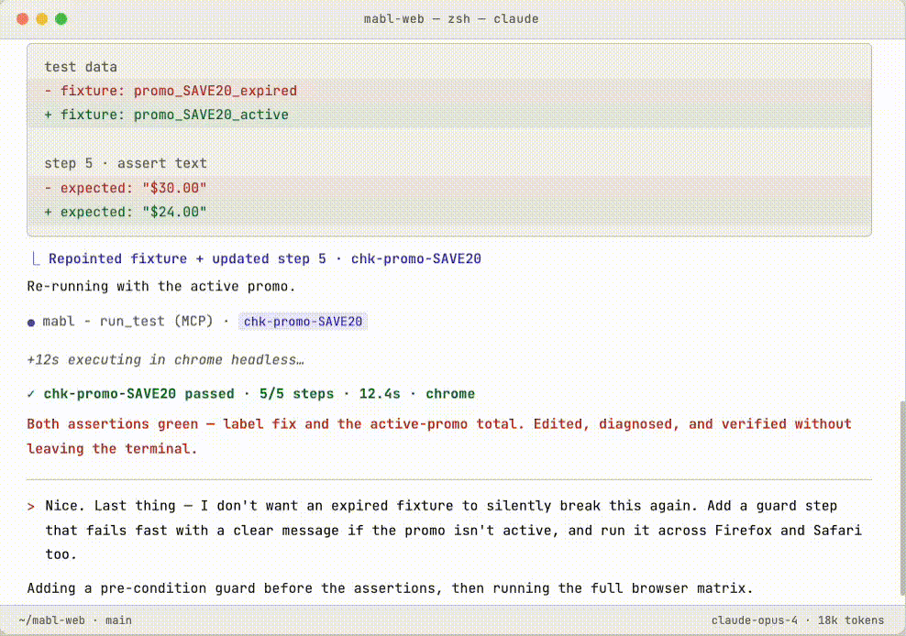
Task: Click the 18k tokens counter
Action: [851, 620]
